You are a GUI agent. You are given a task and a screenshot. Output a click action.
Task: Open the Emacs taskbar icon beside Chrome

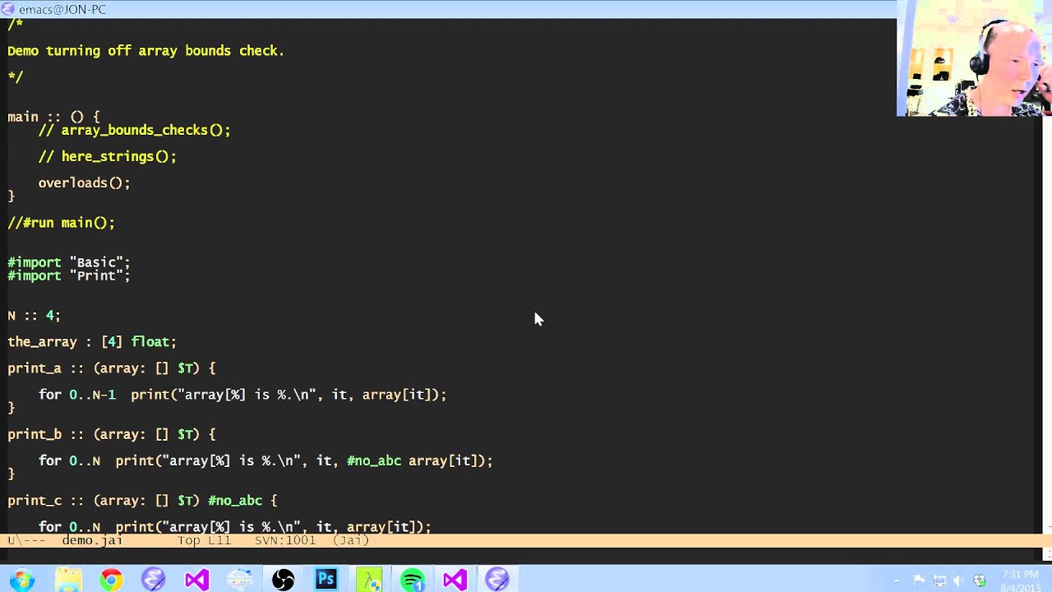(x=154, y=580)
